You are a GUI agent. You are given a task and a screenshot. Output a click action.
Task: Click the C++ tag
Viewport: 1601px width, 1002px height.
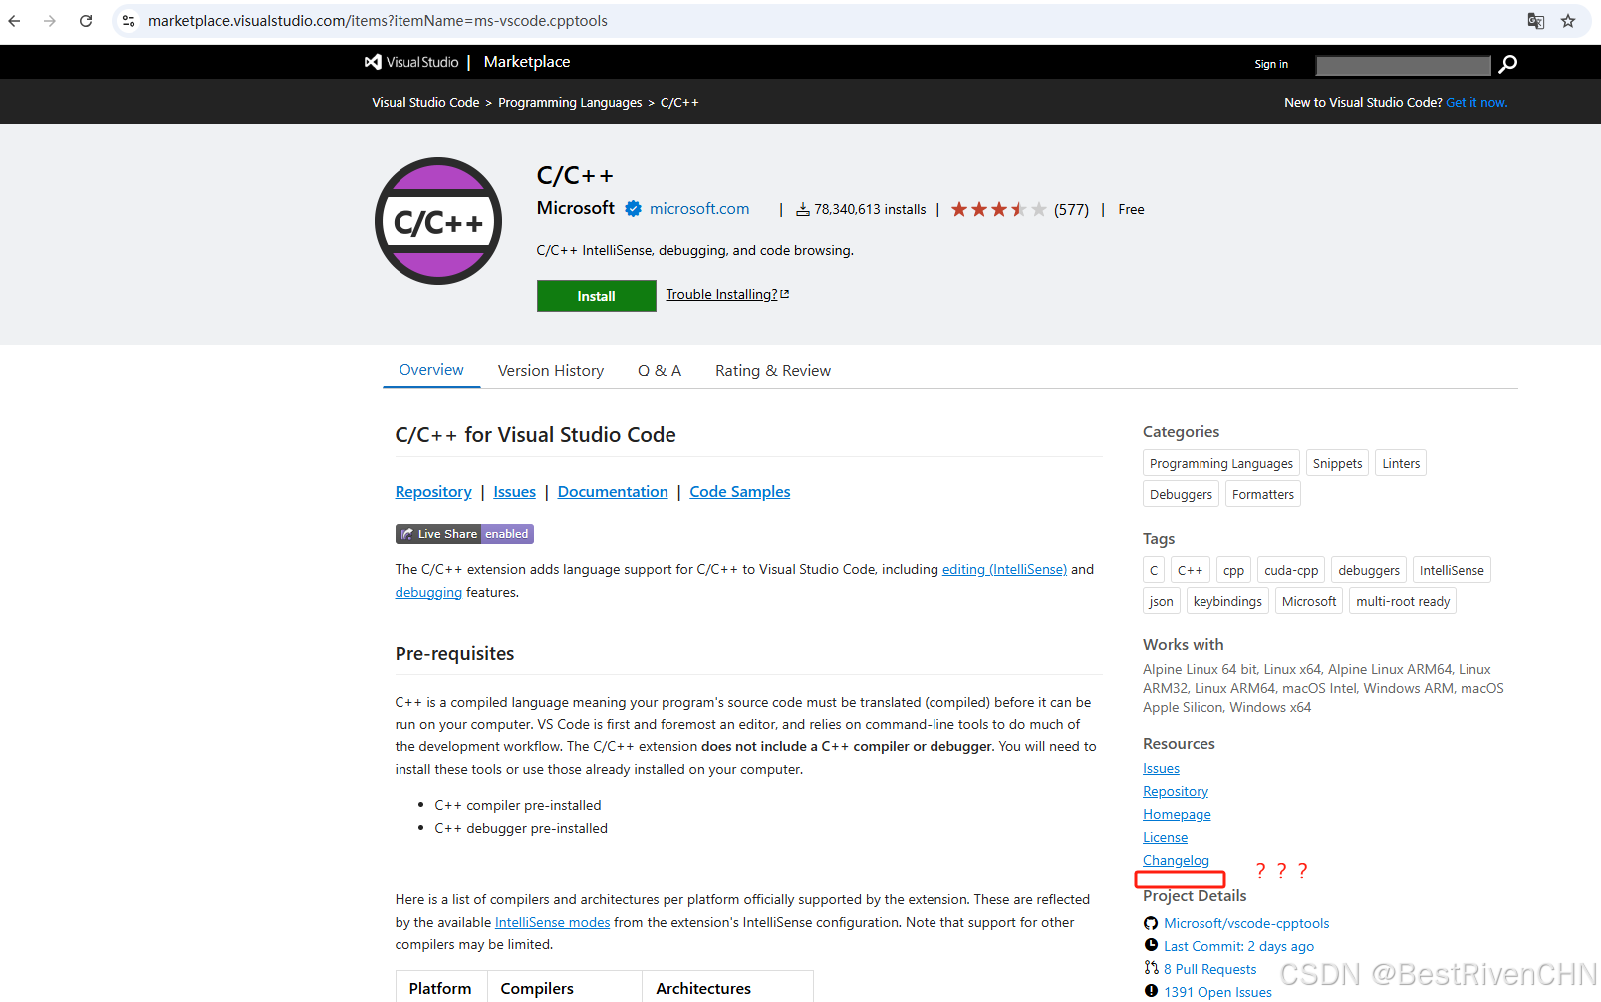1190,570
